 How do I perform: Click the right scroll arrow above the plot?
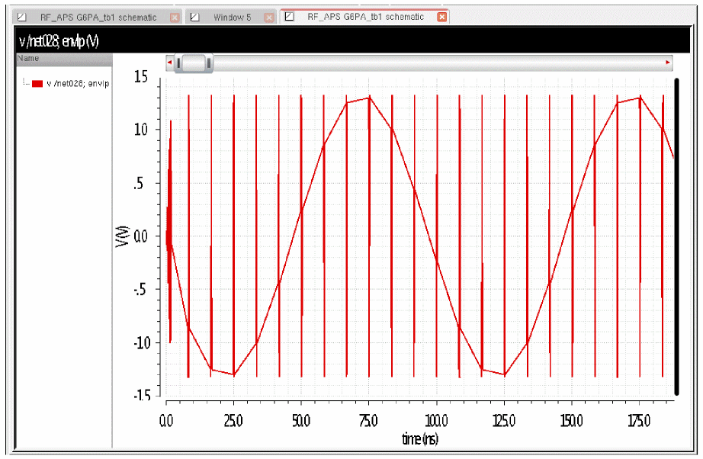[668, 63]
